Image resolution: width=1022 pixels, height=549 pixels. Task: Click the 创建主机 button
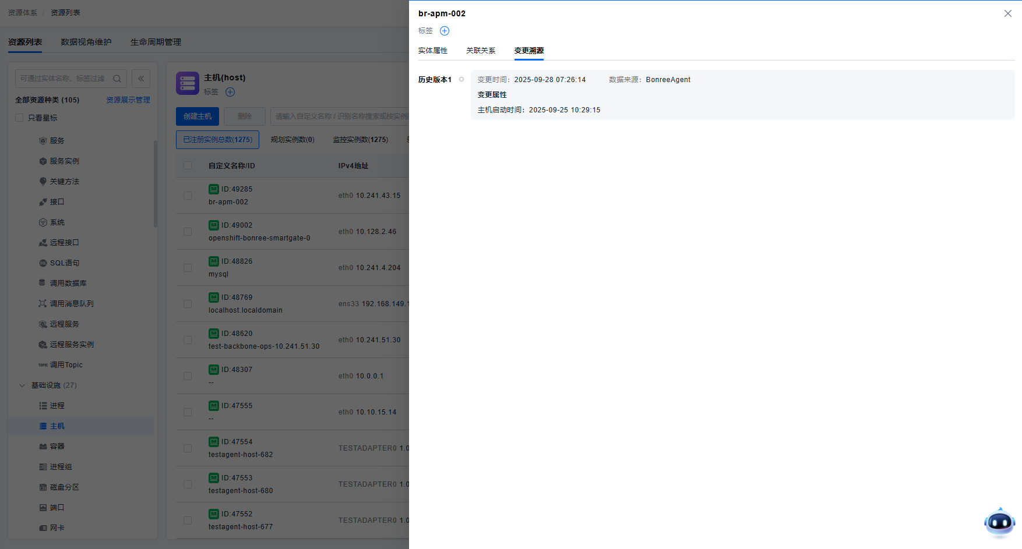tap(198, 116)
